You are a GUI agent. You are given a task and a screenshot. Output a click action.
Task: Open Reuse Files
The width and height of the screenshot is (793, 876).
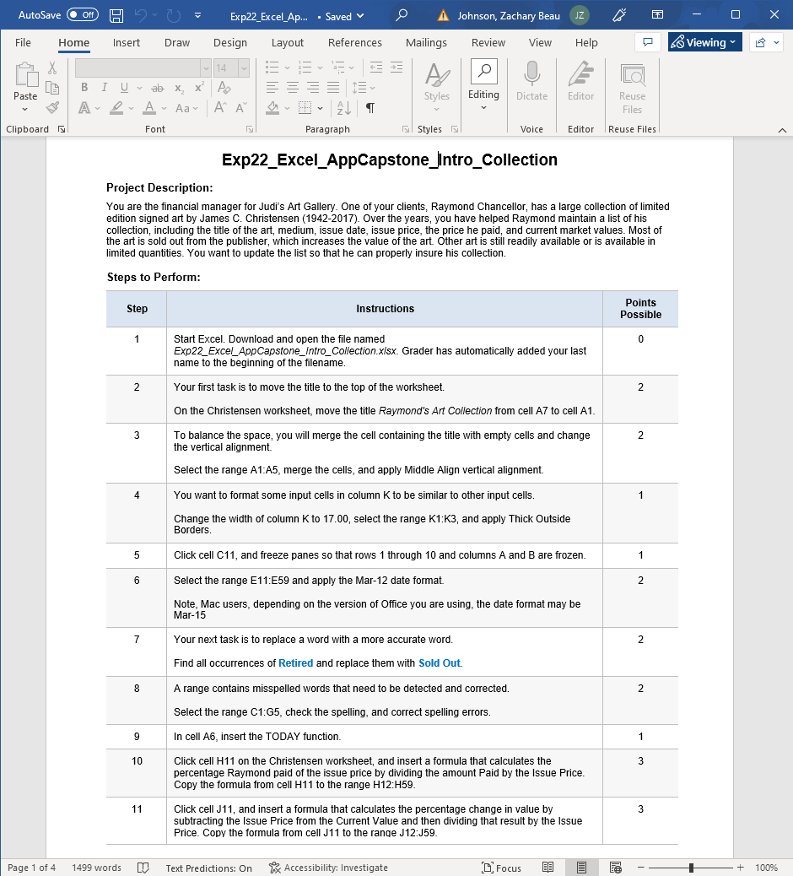click(x=631, y=84)
